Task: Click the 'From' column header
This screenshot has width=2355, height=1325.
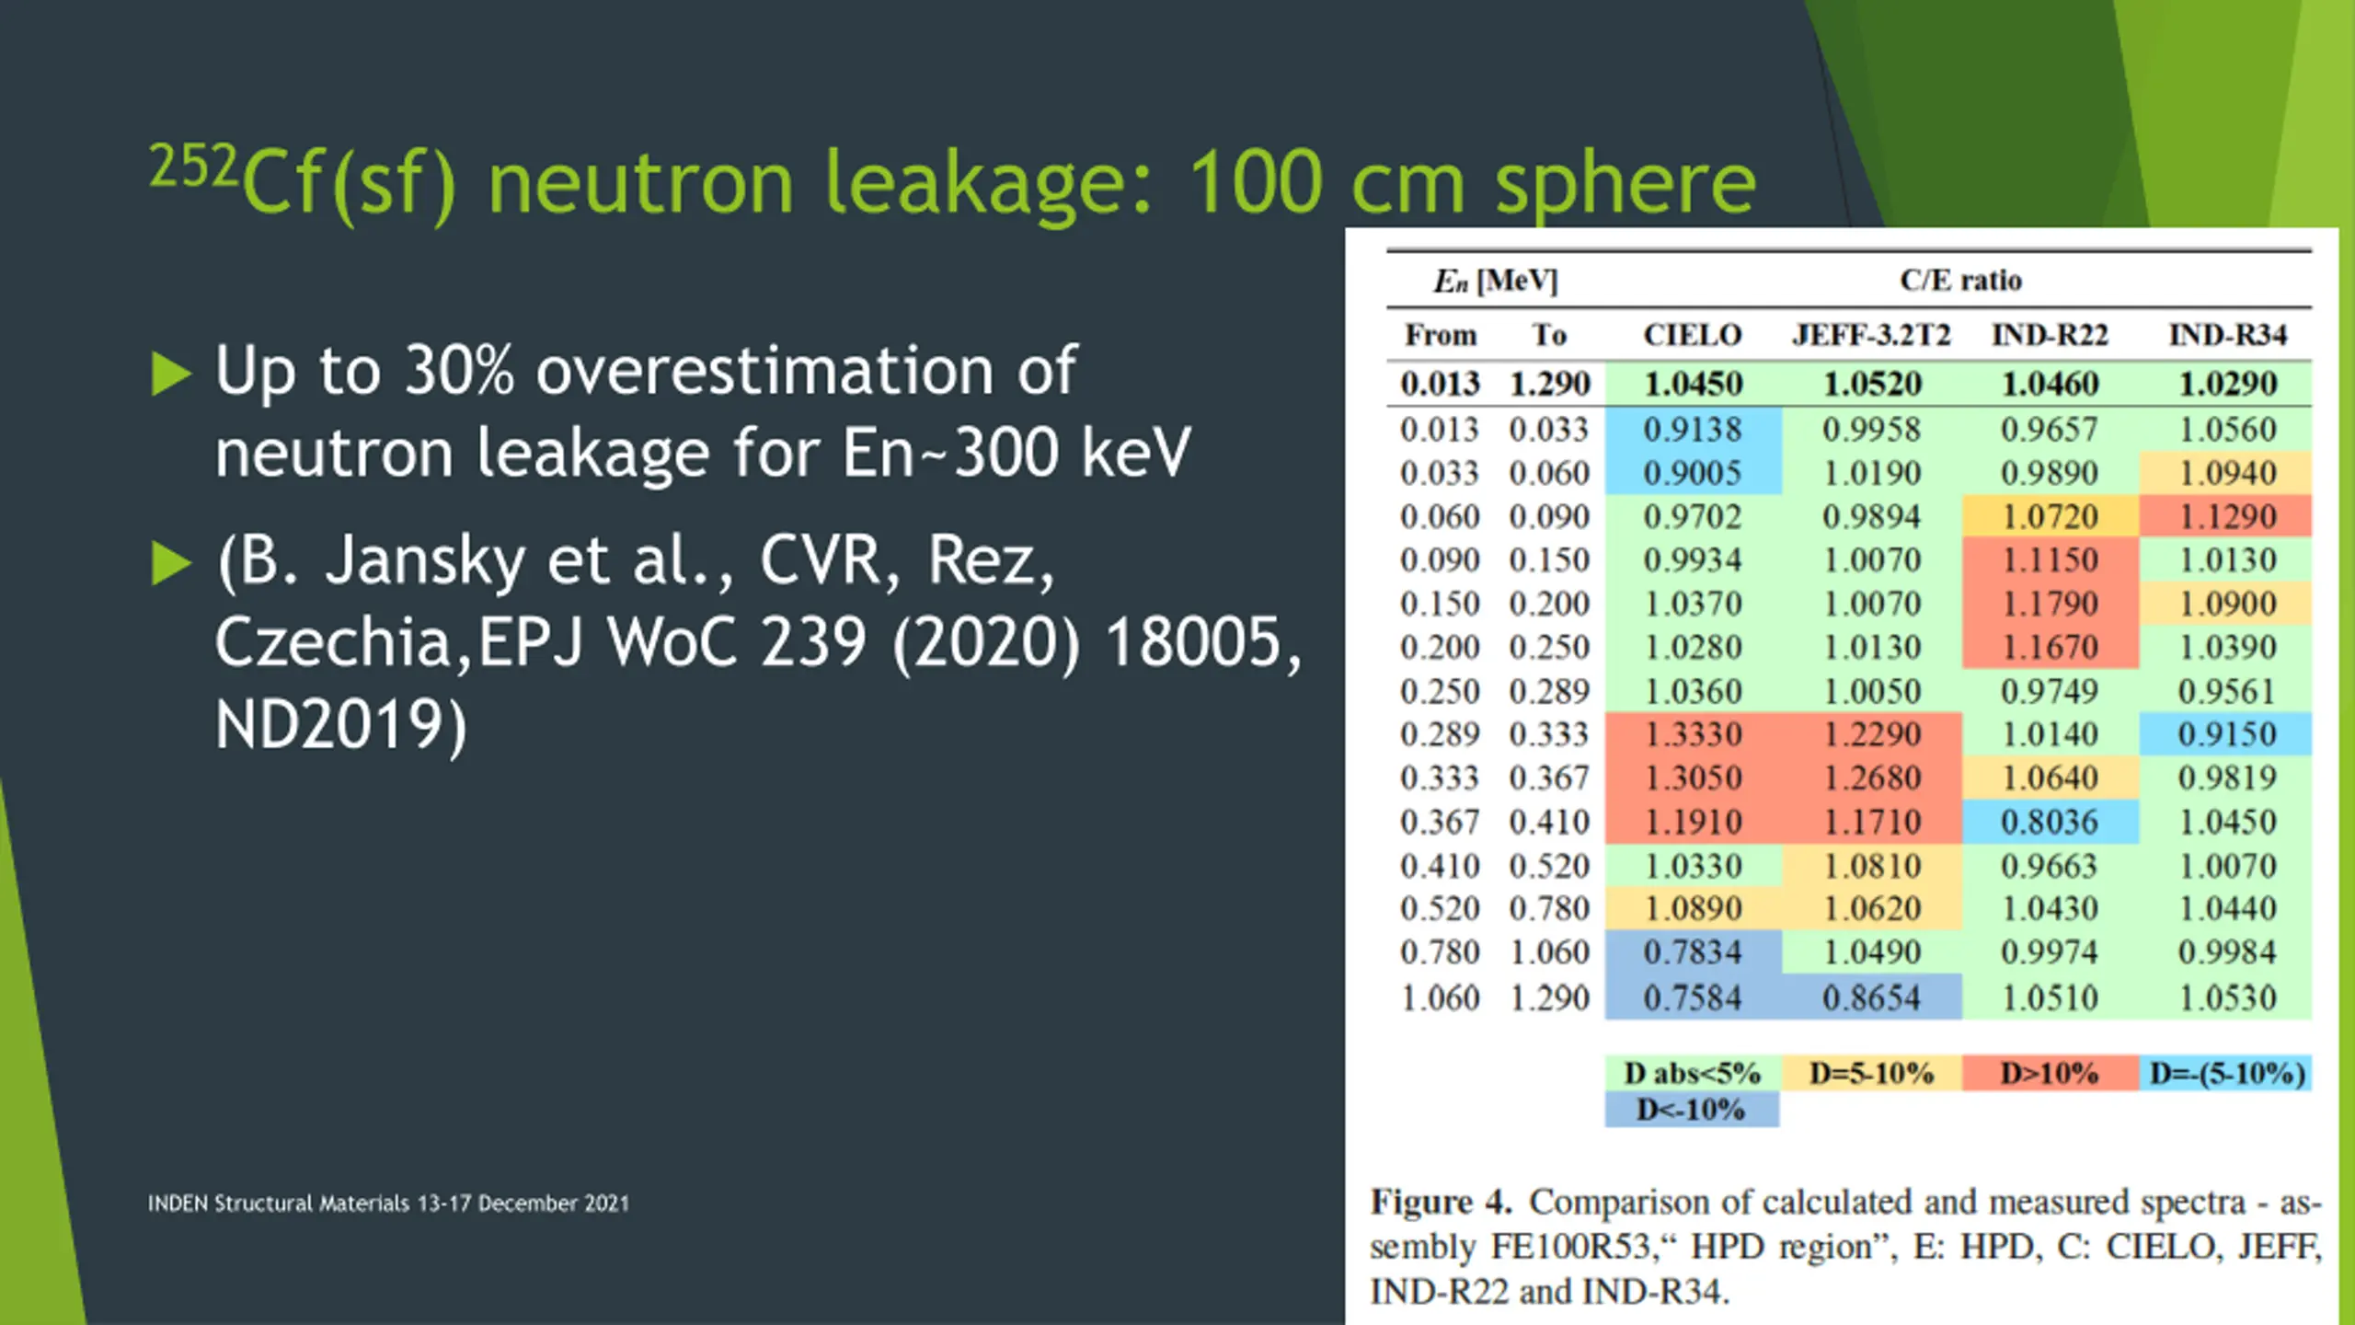Action: (x=1441, y=335)
